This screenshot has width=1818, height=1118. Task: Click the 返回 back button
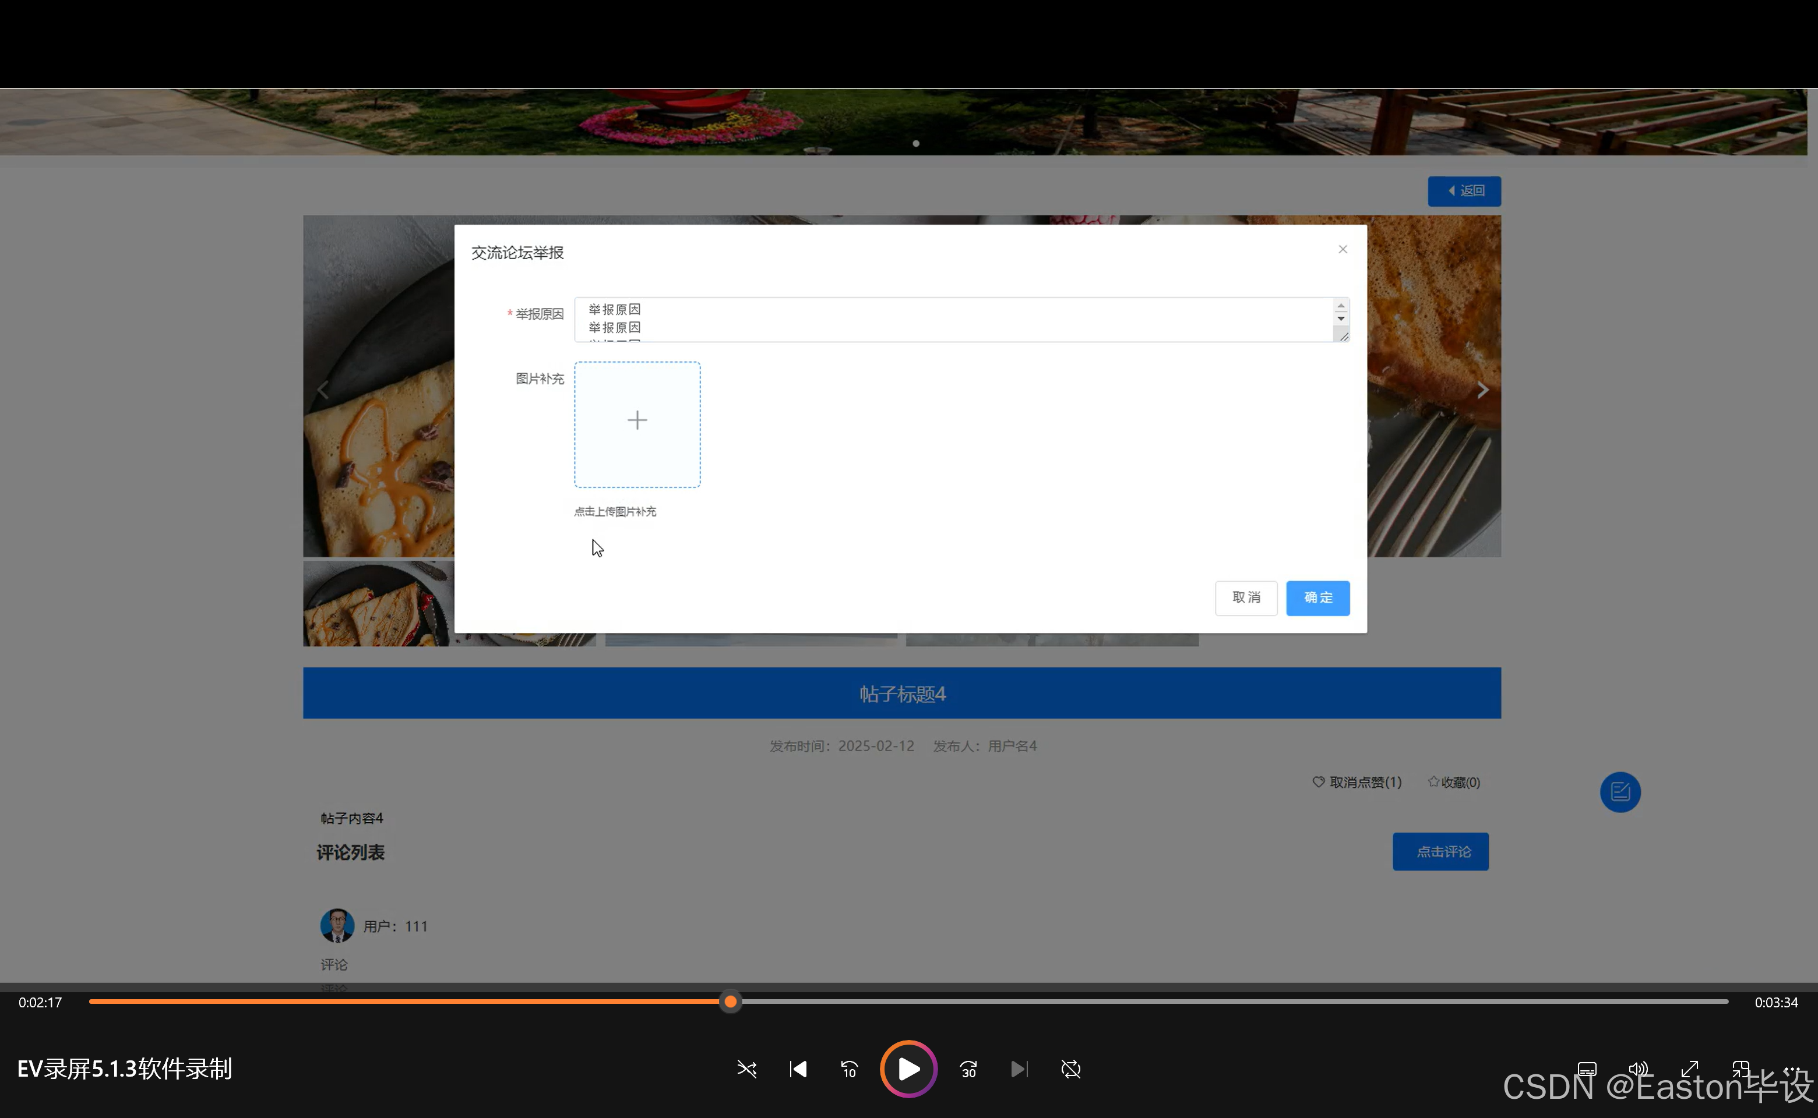pos(1464,191)
